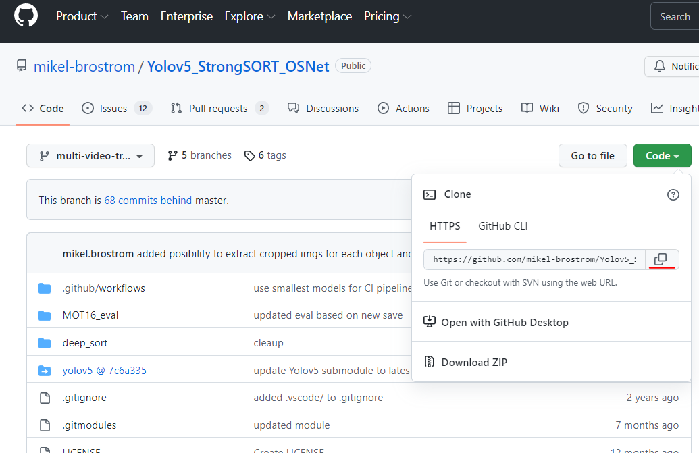Click the .github/workflows folder icon
Viewport: 699px width, 453px height.
click(x=45, y=288)
